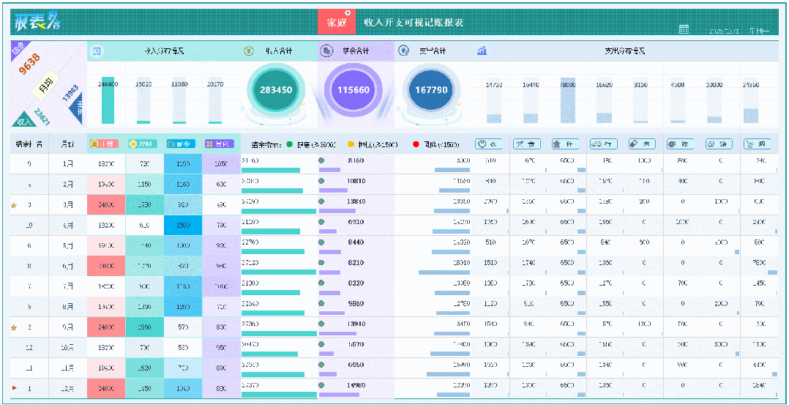789x405 pixels.
Task: Click the 月份 month column header
Action: (68, 144)
